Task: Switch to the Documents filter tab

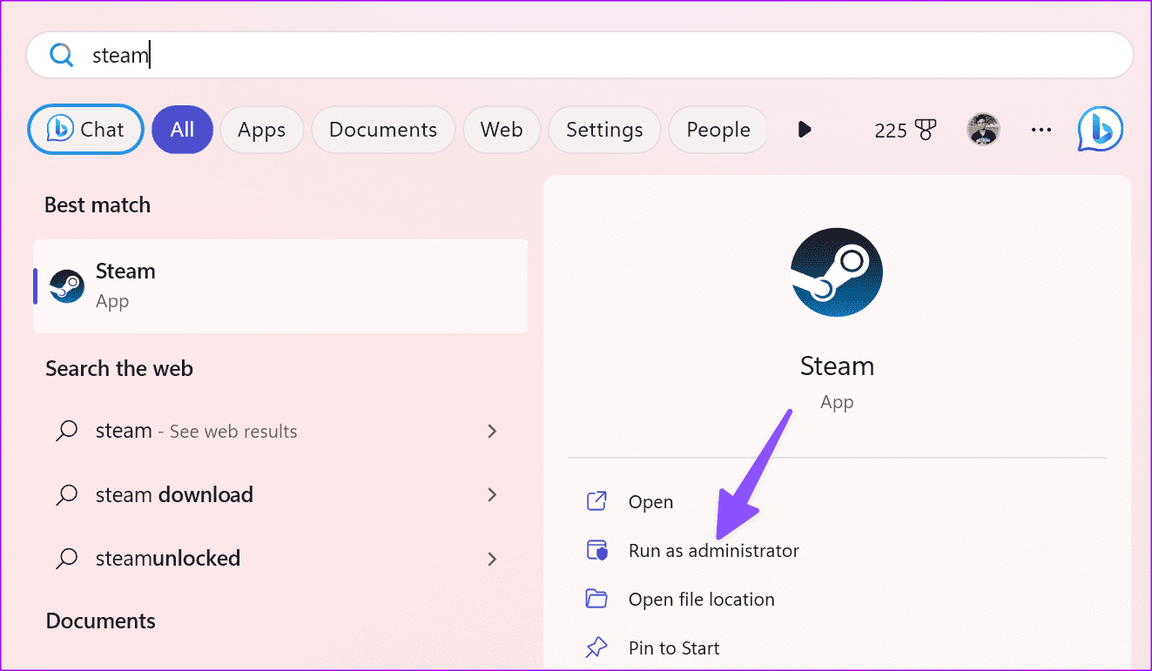Action: coord(383,130)
